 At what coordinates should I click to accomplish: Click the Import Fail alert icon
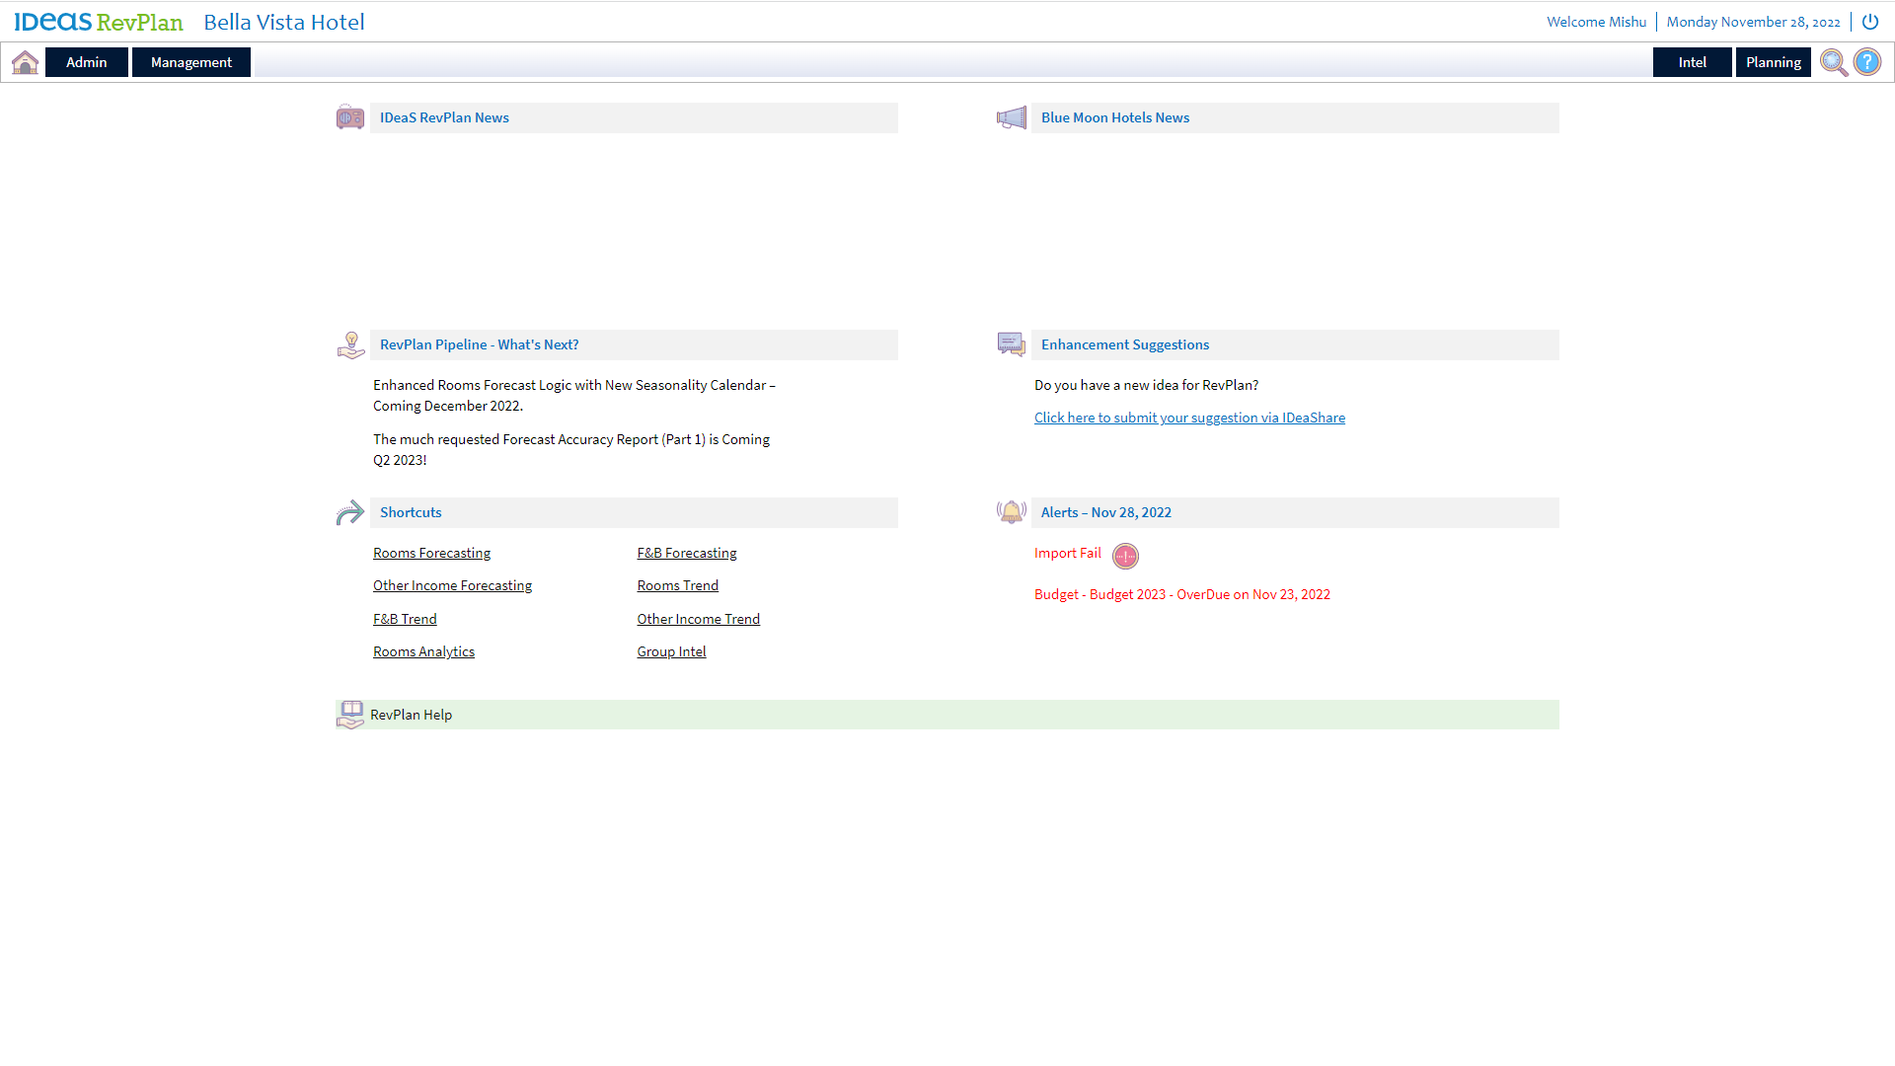[1125, 556]
